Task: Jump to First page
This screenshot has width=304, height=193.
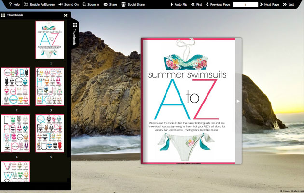Action: pyautogui.click(x=196, y=4)
